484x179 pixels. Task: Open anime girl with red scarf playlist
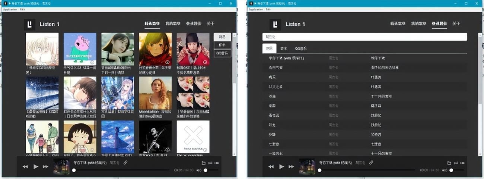[x=155, y=49]
